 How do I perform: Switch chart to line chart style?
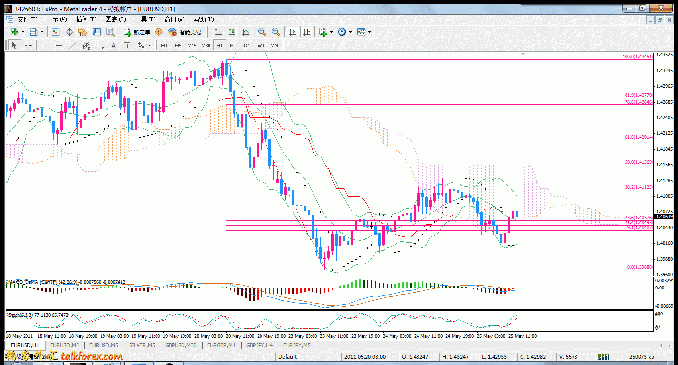coord(246,32)
